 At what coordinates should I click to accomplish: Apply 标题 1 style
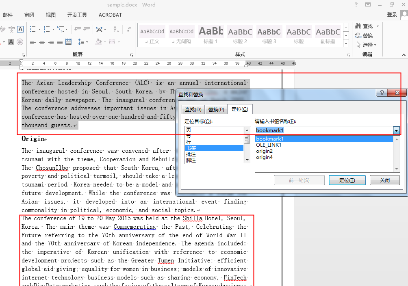211,35
